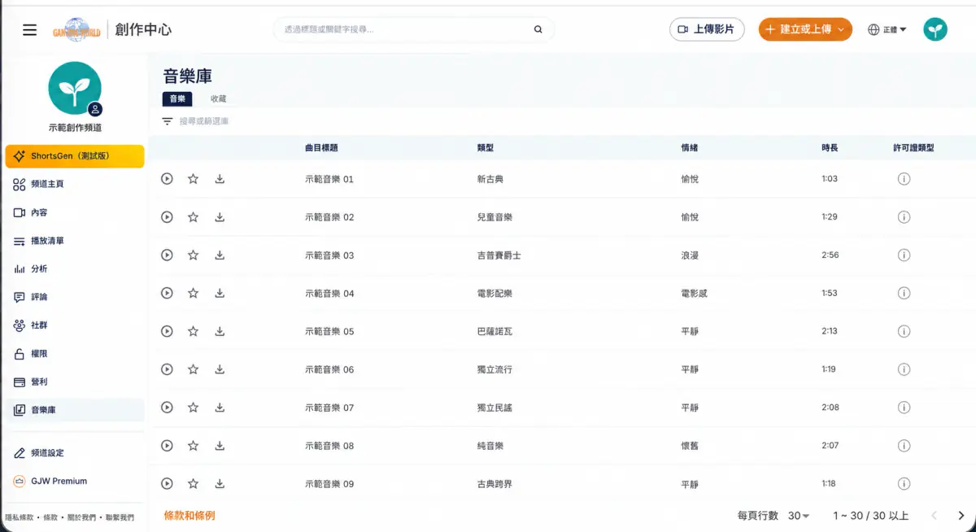Download 示範音樂 03
The image size is (976, 532).
[x=220, y=255]
